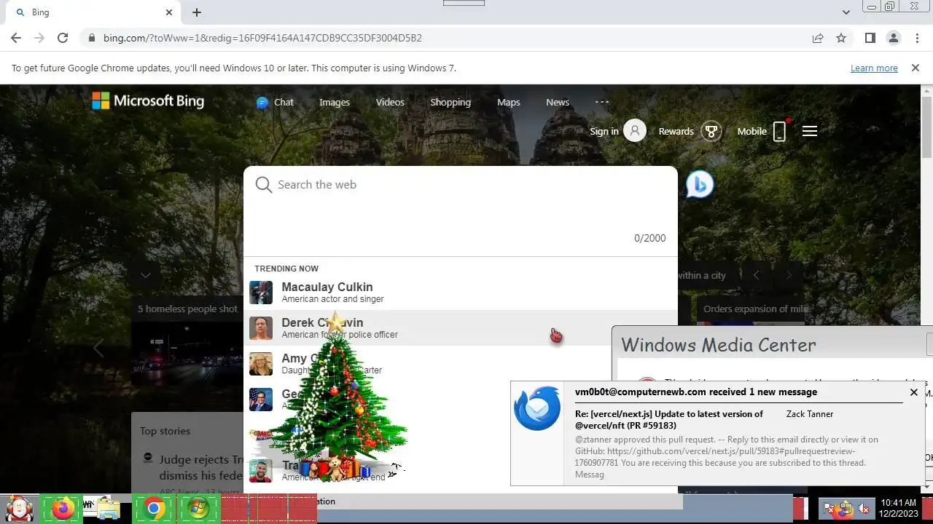Open Chrome side panel

click(x=870, y=38)
